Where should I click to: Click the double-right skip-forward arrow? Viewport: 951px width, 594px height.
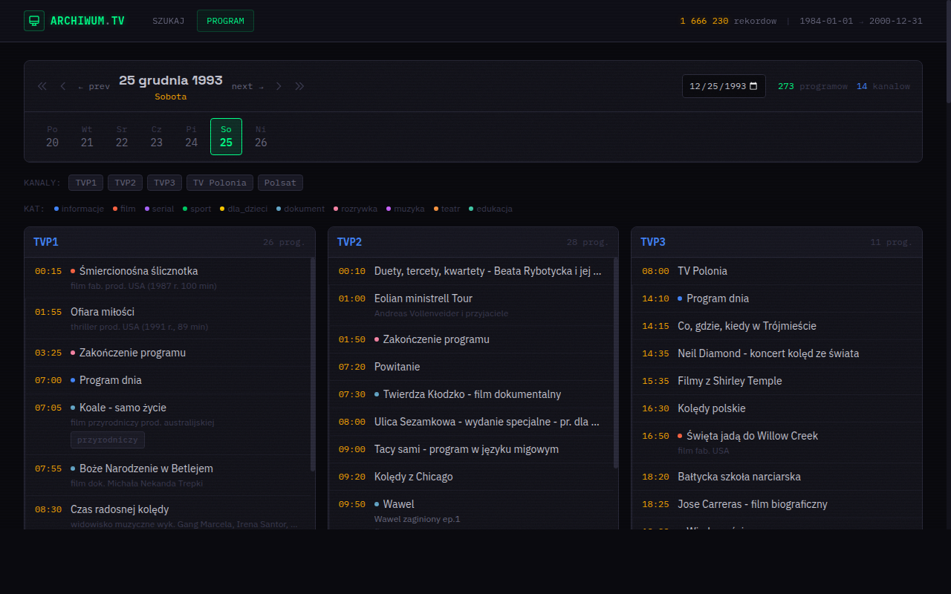tap(300, 86)
